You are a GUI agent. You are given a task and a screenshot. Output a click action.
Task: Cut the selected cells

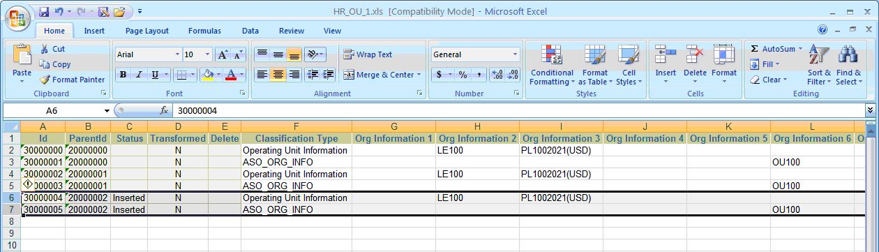click(53, 49)
